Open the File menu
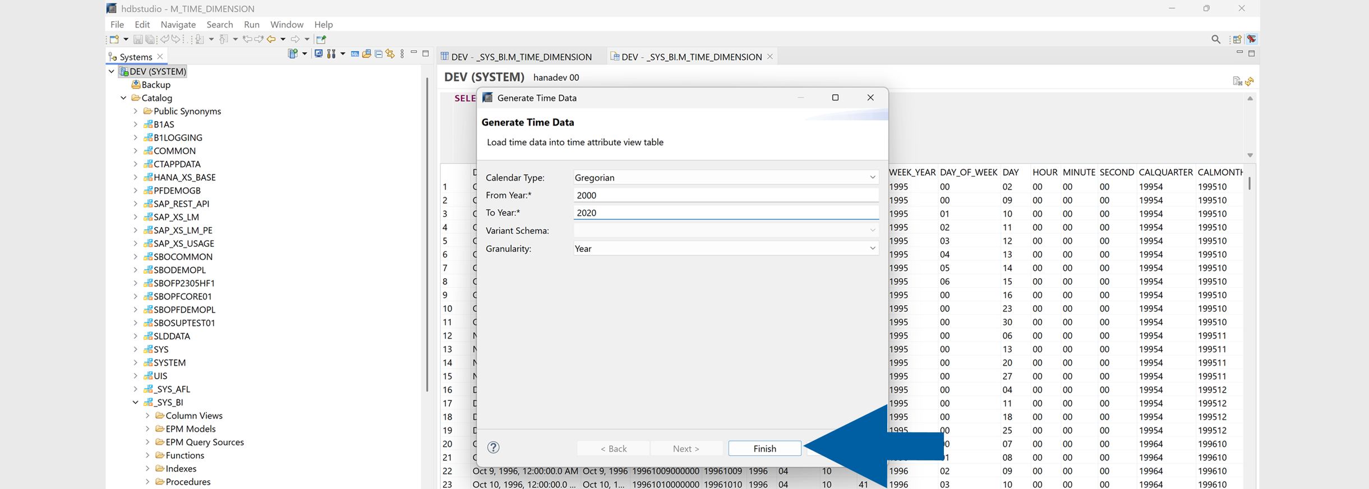1369x489 pixels. tap(117, 24)
